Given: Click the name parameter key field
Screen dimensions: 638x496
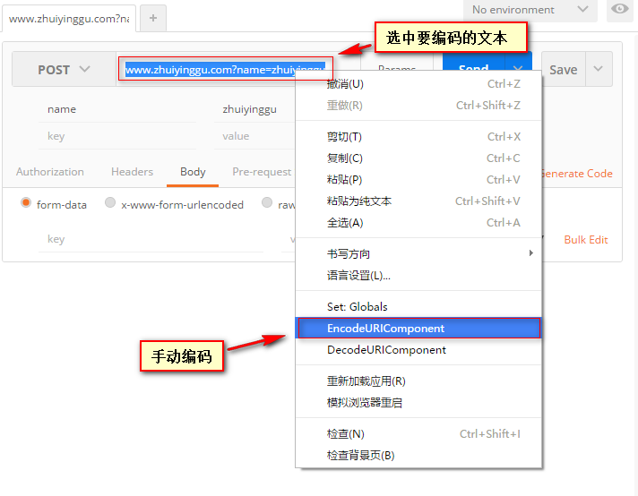Looking at the screenshot, I should (x=117, y=109).
